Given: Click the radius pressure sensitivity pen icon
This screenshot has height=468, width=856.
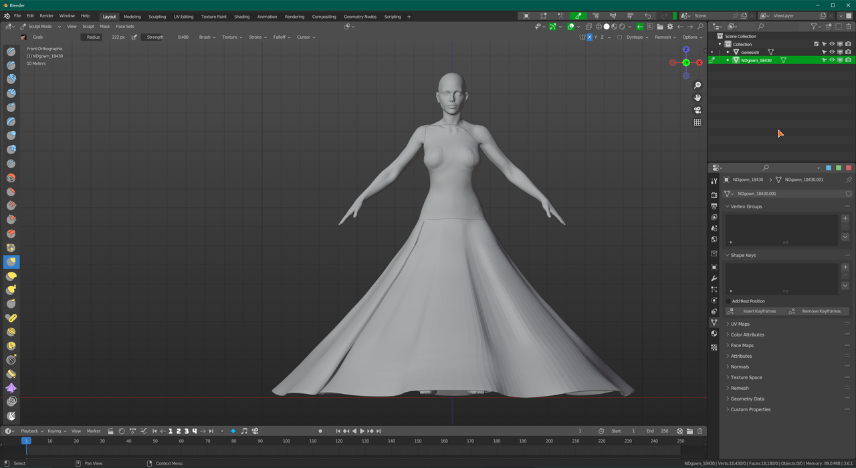Looking at the screenshot, I should tap(134, 37).
